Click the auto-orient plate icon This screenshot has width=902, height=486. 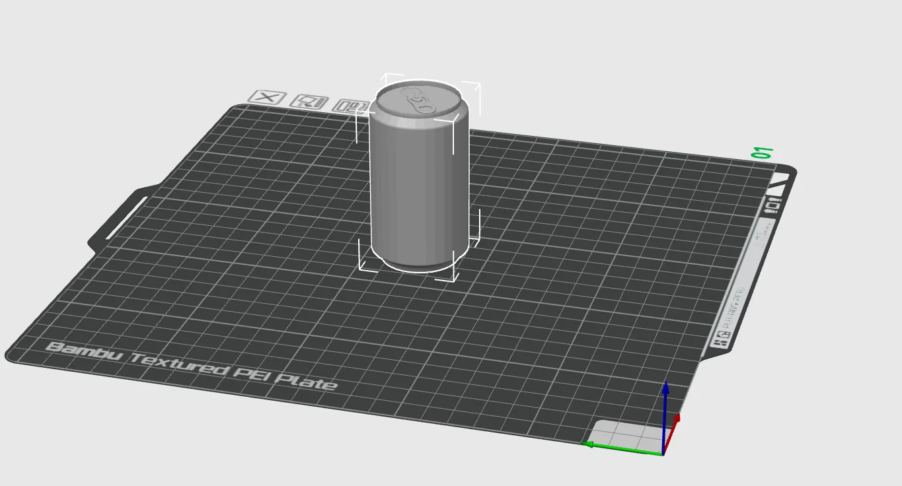(x=309, y=102)
